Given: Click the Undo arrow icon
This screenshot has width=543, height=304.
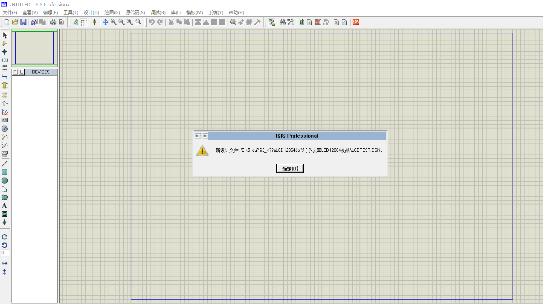Looking at the screenshot, I should coord(152,22).
